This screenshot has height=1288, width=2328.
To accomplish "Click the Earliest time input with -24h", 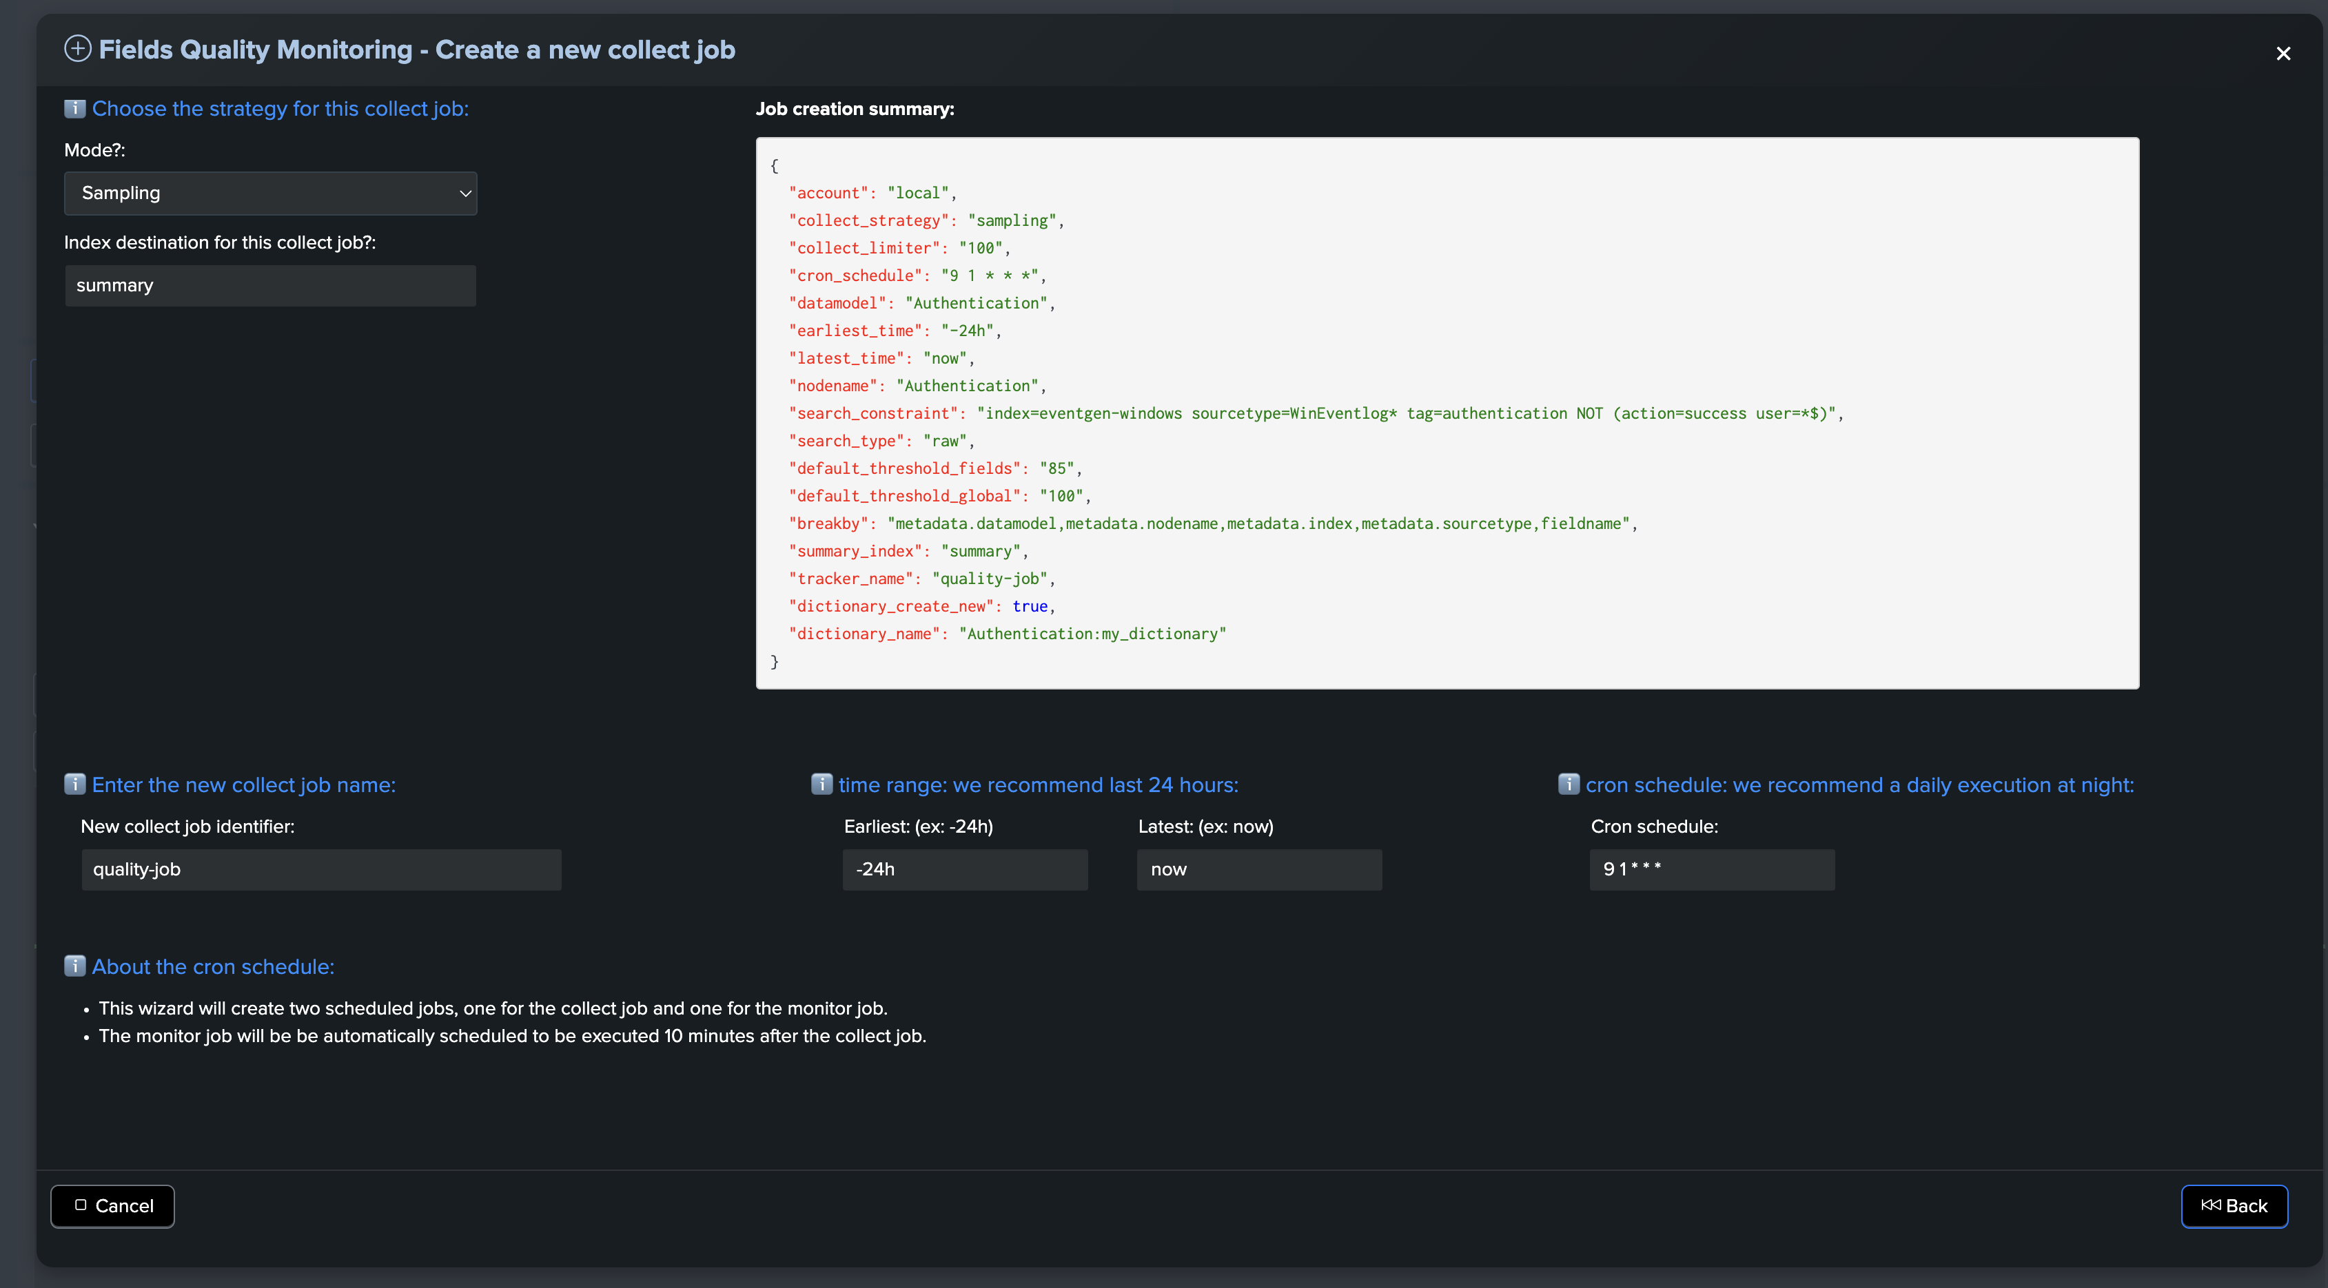I will tap(966, 869).
